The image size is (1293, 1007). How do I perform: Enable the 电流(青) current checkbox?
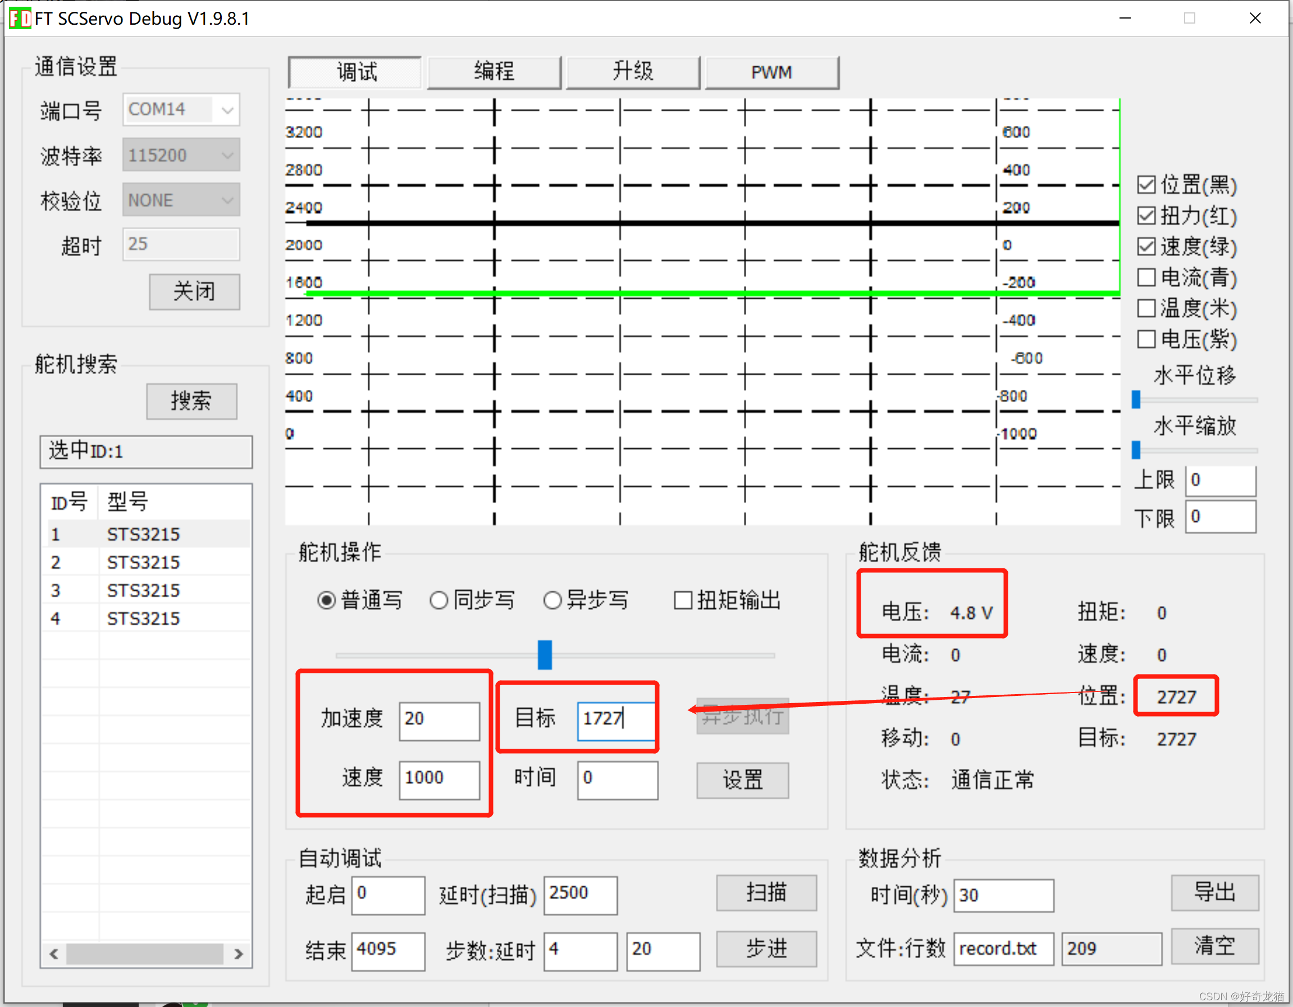click(1146, 277)
